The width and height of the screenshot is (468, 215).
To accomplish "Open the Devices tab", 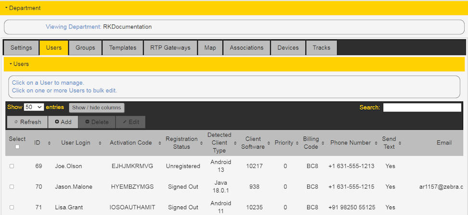I will click(288, 48).
